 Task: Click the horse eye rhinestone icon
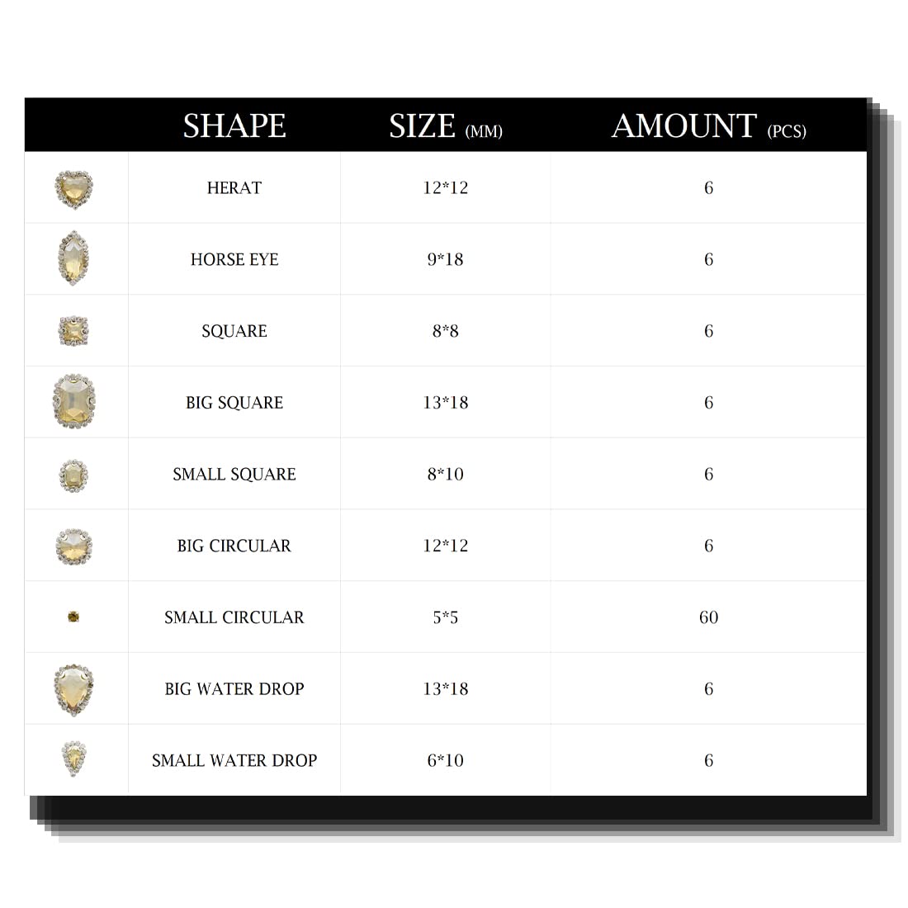click(x=73, y=258)
